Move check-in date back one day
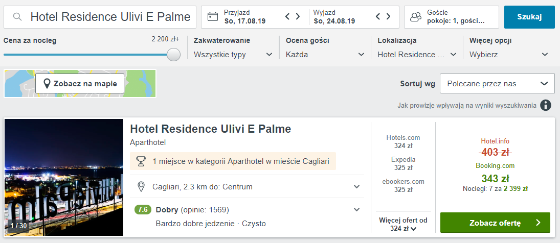 [x=287, y=16]
